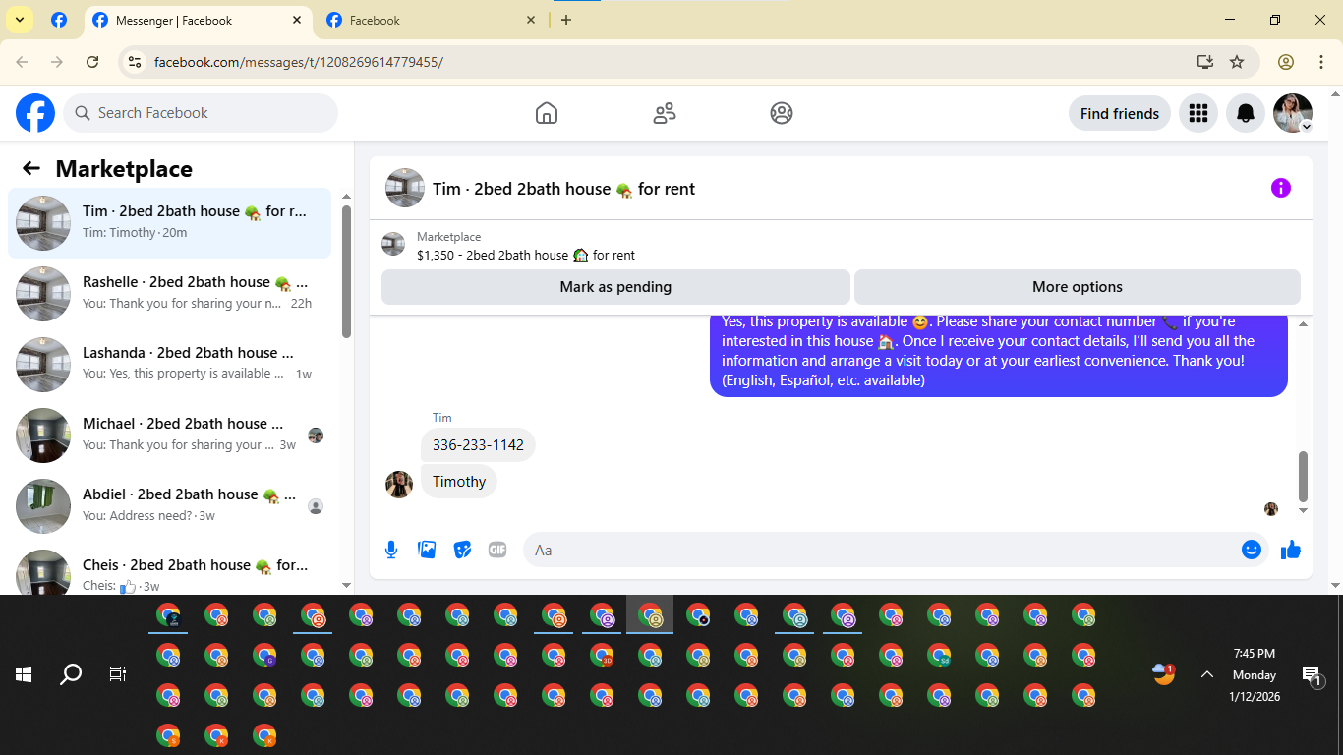Image resolution: width=1343 pixels, height=755 pixels.
Task: Click the Marketplace listing thumbnail in header
Action: pos(393,244)
